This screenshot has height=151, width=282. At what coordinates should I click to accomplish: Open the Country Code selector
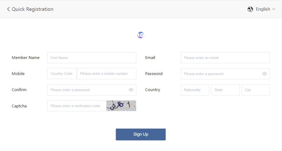(62, 73)
